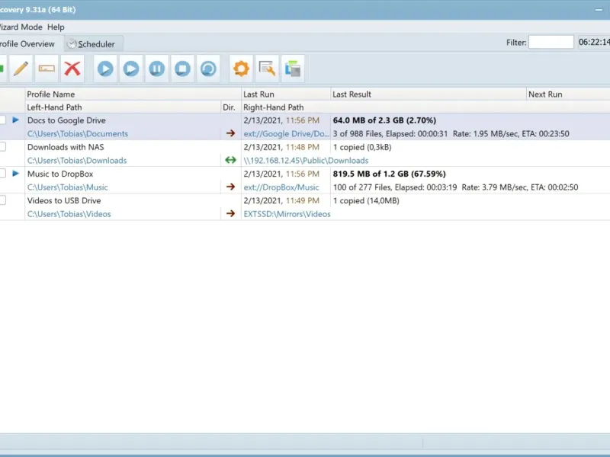Image resolution: width=610 pixels, height=457 pixels.
Task: Open the C:\Users\Tobias\Music path link
Action: point(67,187)
